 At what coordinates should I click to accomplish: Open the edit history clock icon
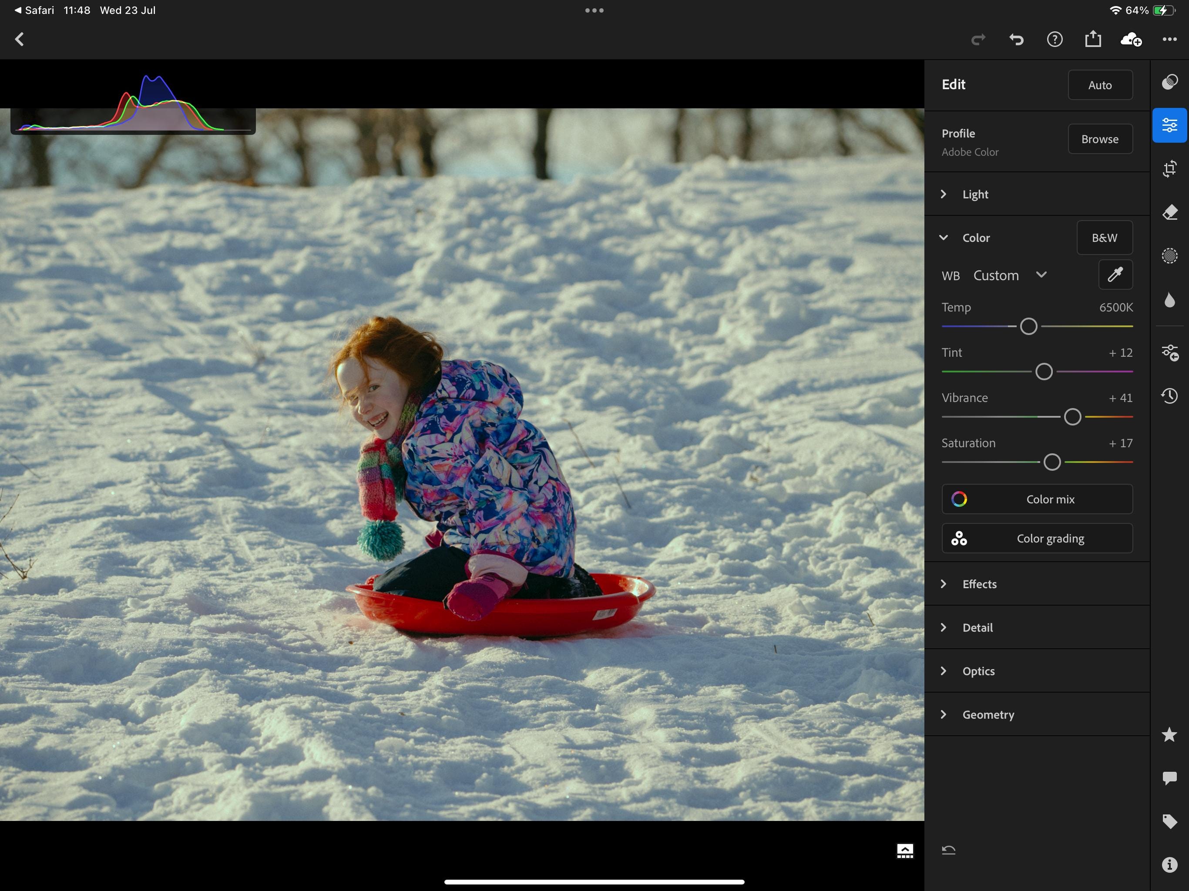coord(1170,396)
